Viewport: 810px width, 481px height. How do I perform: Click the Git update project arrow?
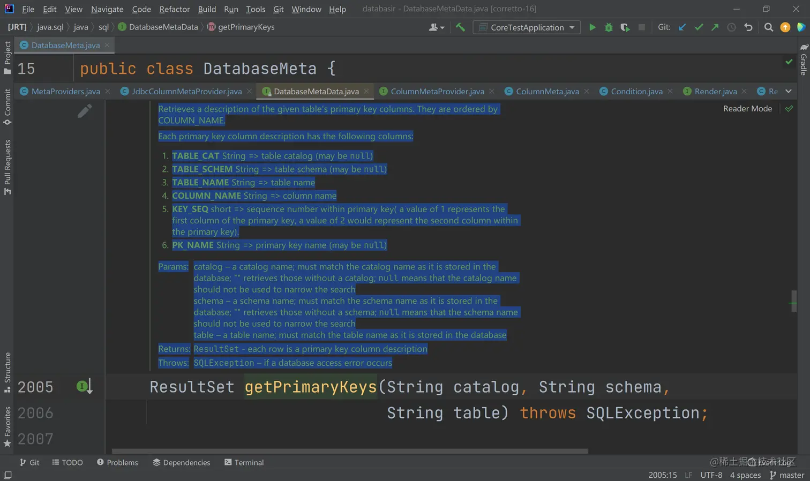click(682, 27)
